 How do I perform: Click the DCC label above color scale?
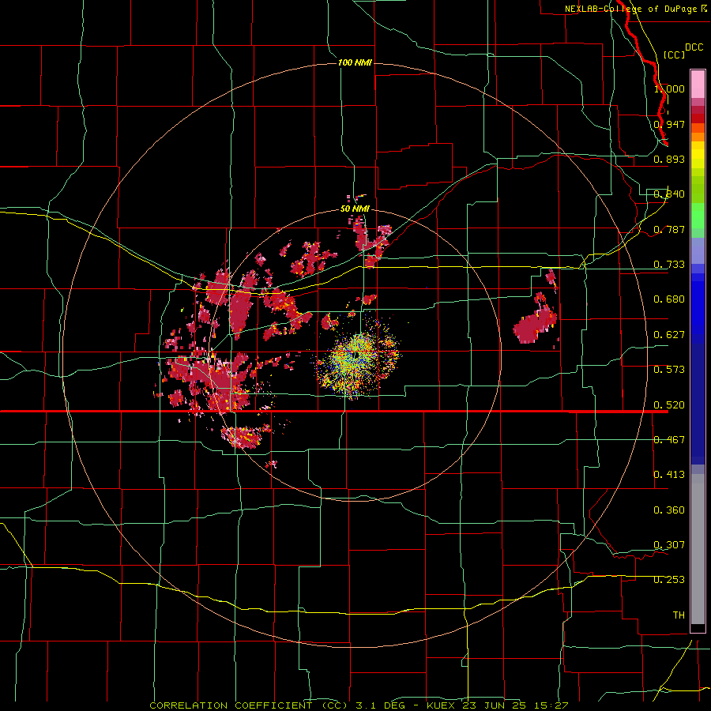694,47
